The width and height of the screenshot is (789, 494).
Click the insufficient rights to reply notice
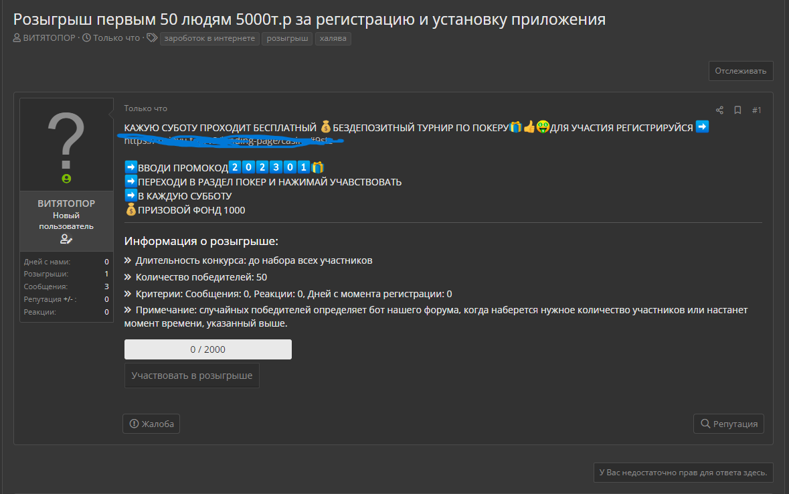(x=683, y=473)
